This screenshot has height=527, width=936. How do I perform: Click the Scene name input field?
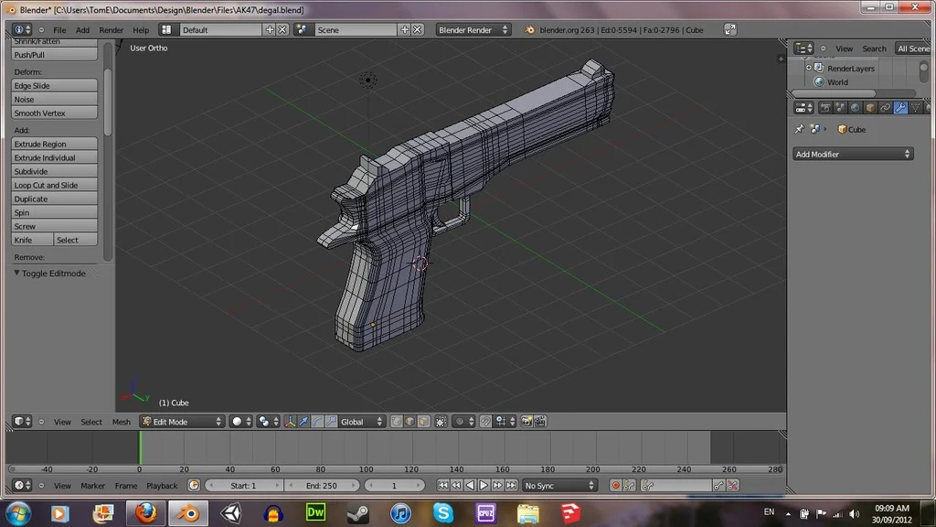point(356,29)
